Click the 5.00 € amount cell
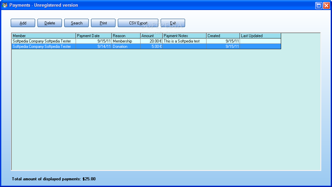Screen dimensions: 332x187 coord(151,46)
